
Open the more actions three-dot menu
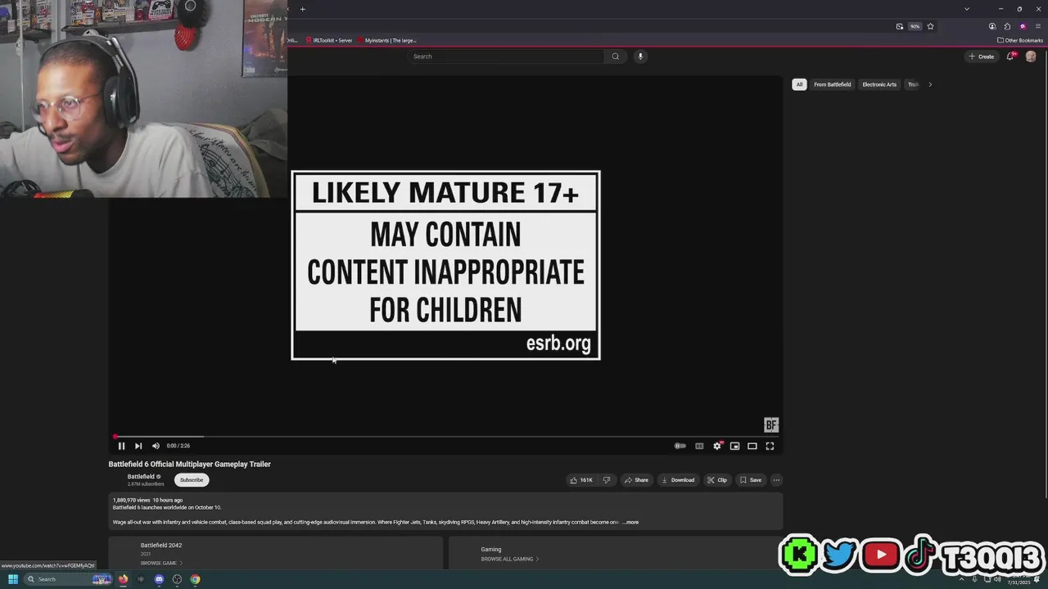[x=776, y=480]
